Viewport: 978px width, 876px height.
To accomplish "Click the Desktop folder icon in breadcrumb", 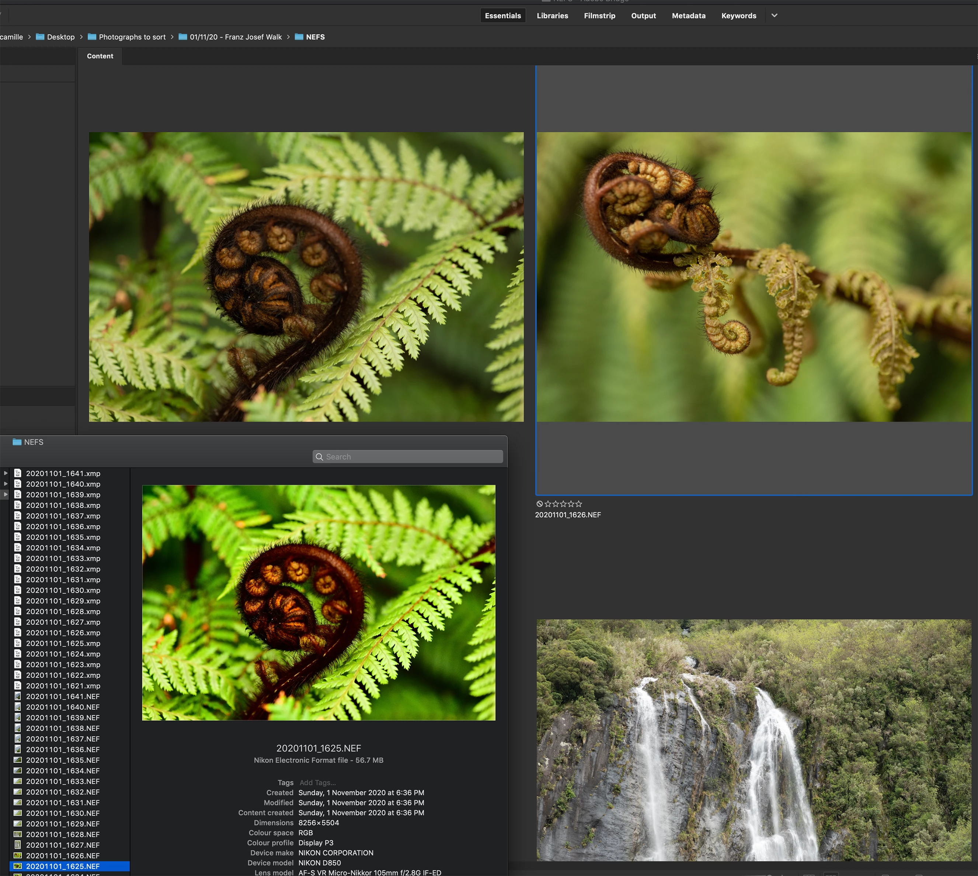I will 40,37.
